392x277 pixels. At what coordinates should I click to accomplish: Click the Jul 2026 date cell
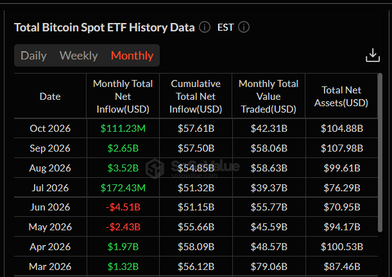pos(50,187)
